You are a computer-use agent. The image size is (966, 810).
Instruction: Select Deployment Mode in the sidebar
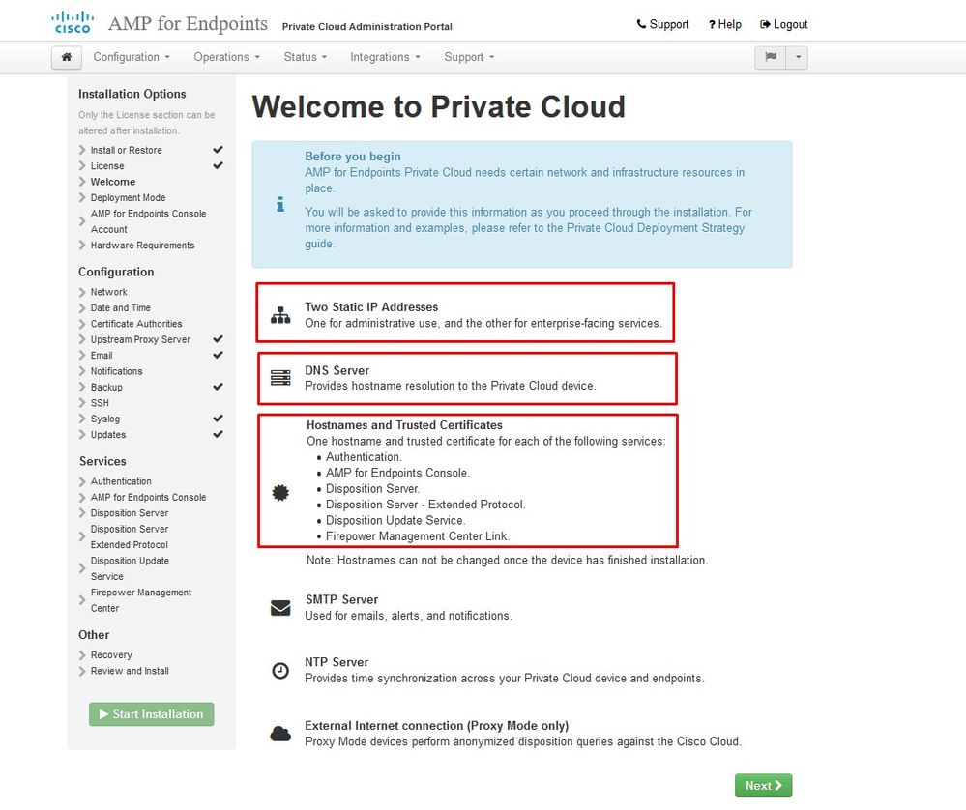click(x=129, y=198)
